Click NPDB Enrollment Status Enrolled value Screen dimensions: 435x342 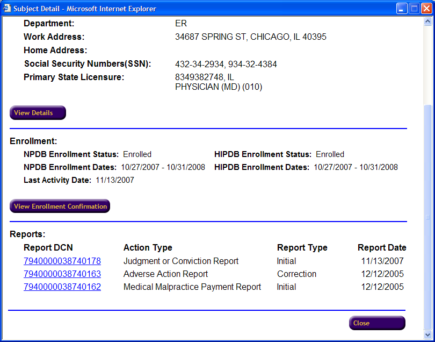pyautogui.click(x=137, y=154)
